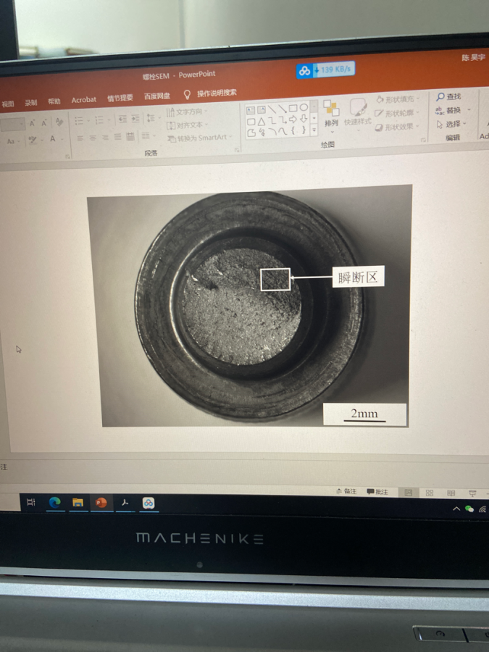Toggle 批注 comments pane in status bar
Image resolution: width=489 pixels, height=652 pixels.
377,492
